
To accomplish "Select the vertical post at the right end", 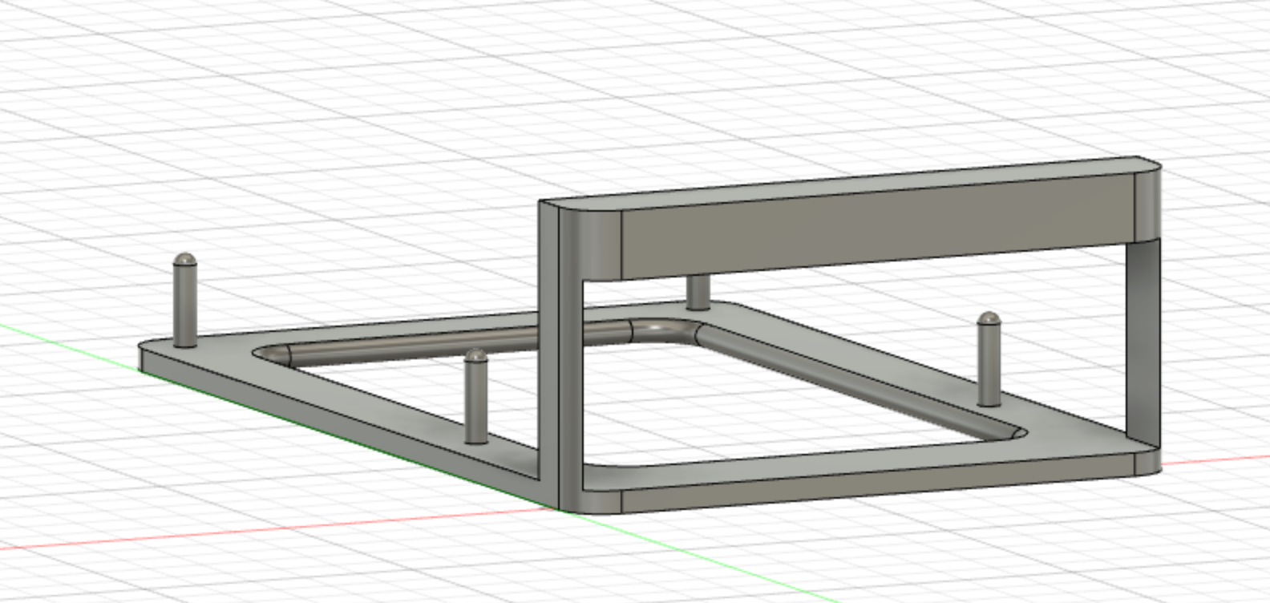I will [x=1143, y=343].
